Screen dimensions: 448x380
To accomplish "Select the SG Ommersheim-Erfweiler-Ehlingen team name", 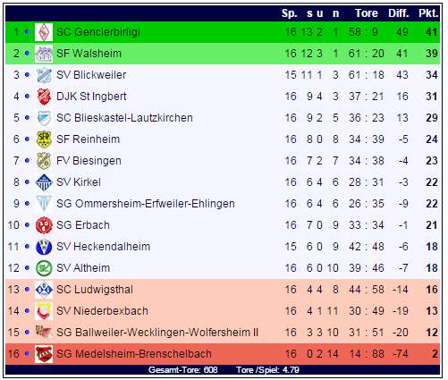I will [146, 204].
